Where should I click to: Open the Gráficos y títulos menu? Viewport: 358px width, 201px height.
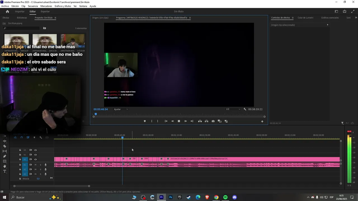63,6
